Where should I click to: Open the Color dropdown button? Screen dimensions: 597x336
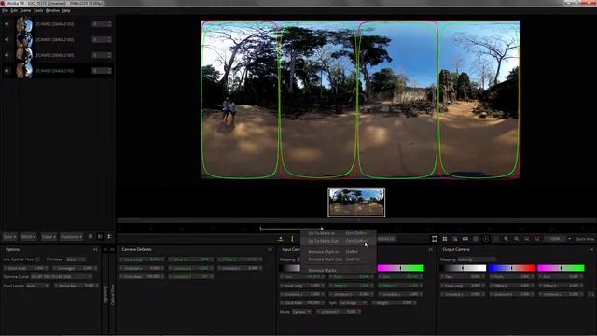49,237
